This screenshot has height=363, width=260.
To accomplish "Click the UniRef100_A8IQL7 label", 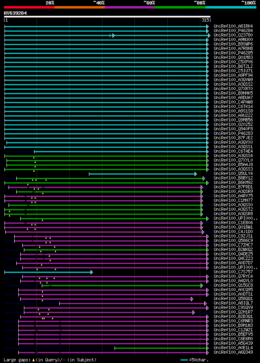I will (x=233, y=303).
